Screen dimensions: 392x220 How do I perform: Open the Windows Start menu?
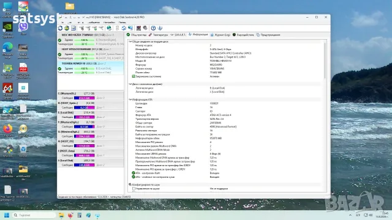pyautogui.click(x=7, y=215)
